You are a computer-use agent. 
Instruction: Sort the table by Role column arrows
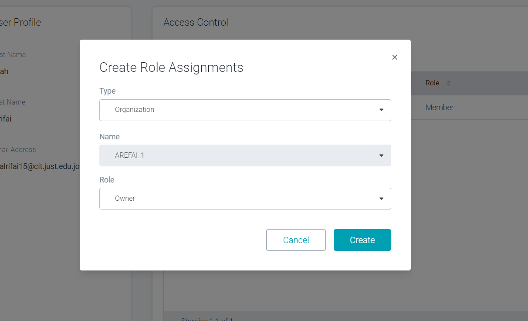[449, 83]
